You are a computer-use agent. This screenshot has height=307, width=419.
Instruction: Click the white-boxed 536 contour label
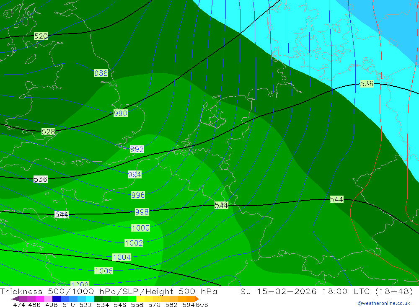[41, 179]
